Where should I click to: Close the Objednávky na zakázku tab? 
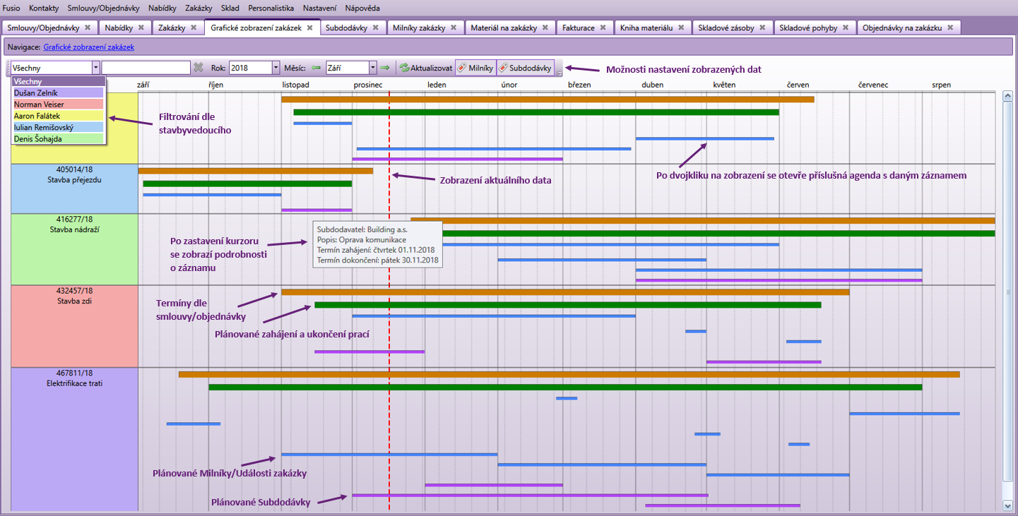(x=949, y=28)
